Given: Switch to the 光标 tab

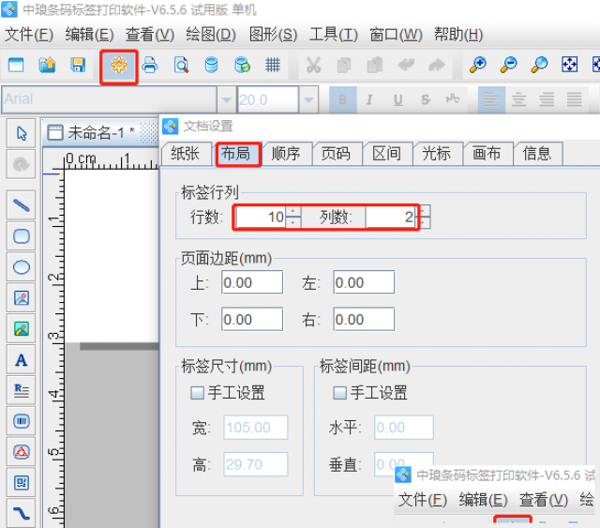Looking at the screenshot, I should coord(436,154).
